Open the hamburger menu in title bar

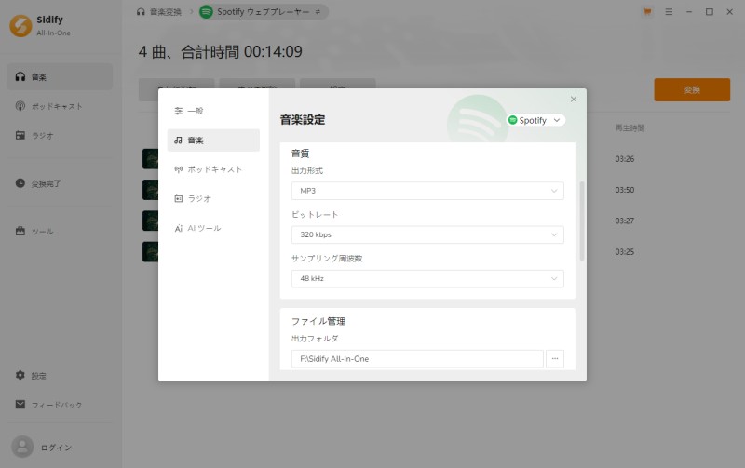click(669, 12)
